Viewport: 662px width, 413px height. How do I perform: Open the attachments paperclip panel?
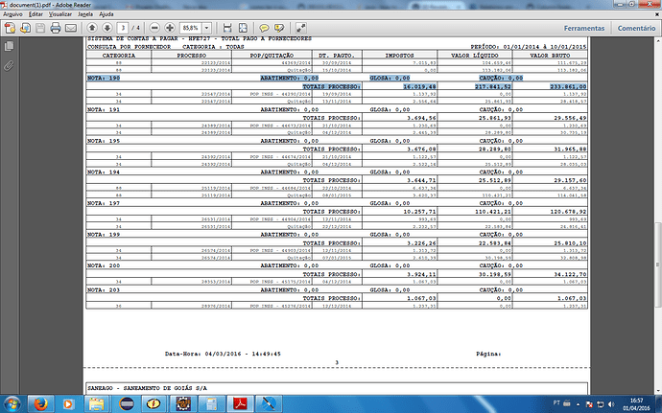(9, 65)
